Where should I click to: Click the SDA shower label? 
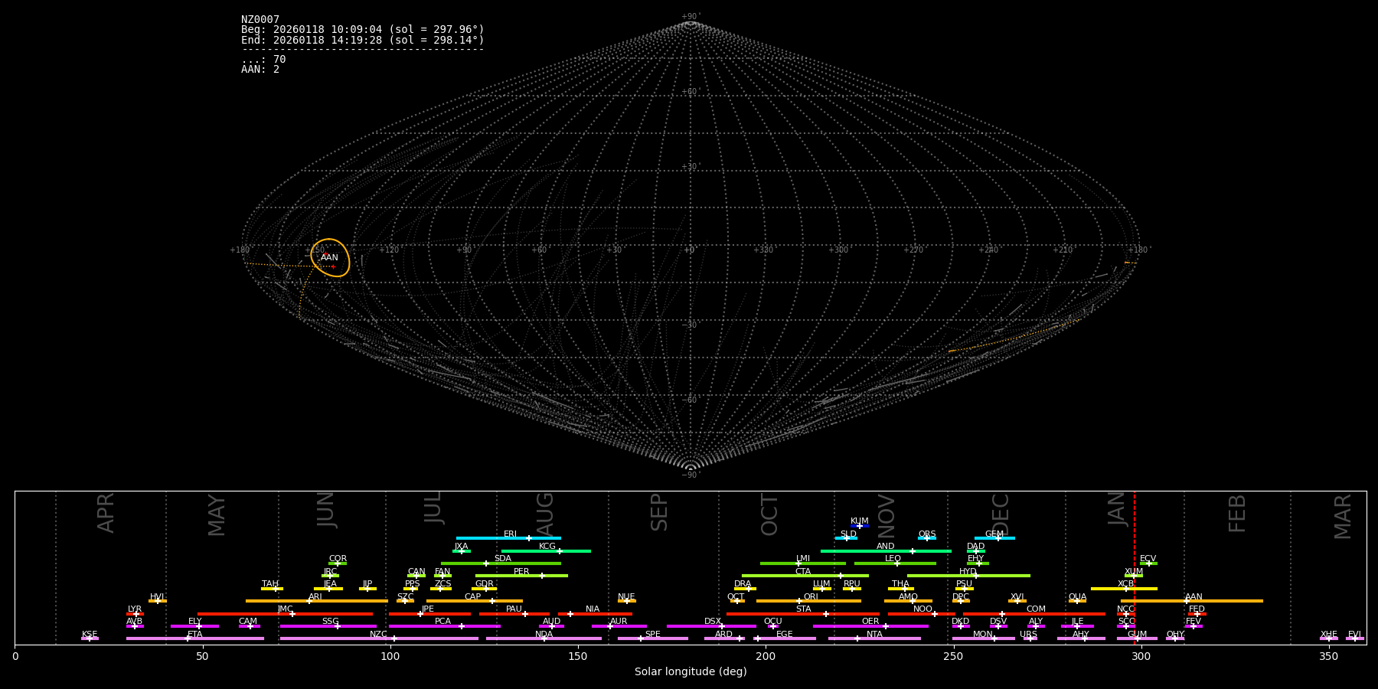[x=503, y=559]
